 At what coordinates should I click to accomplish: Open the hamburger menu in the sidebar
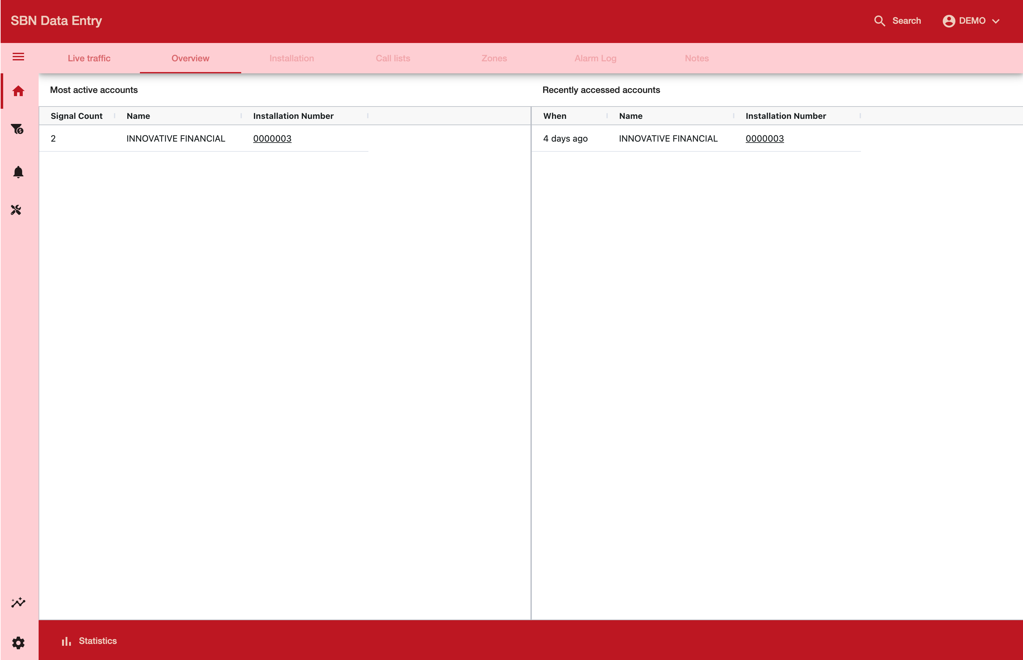18,57
